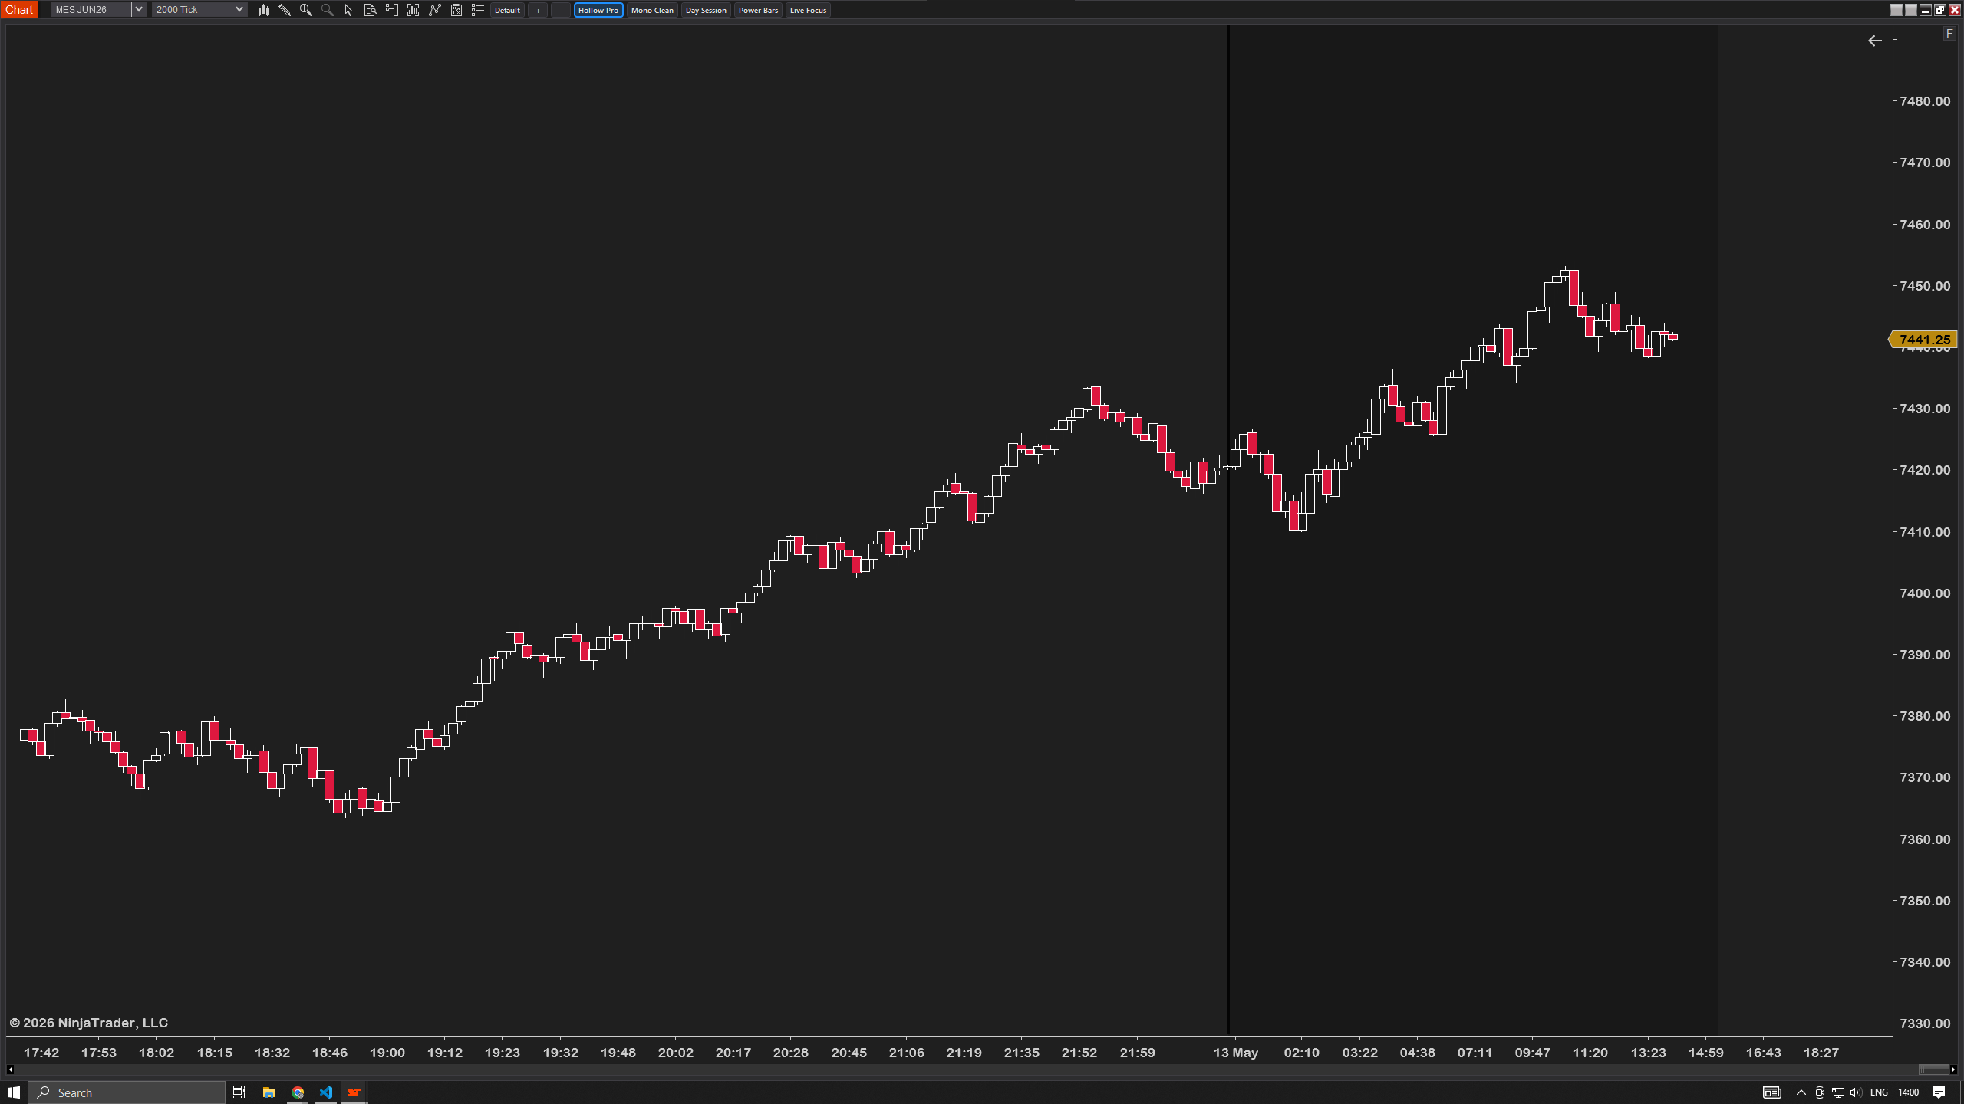
Task: Click the 7330.00 price axis label
Action: click(x=1925, y=1024)
